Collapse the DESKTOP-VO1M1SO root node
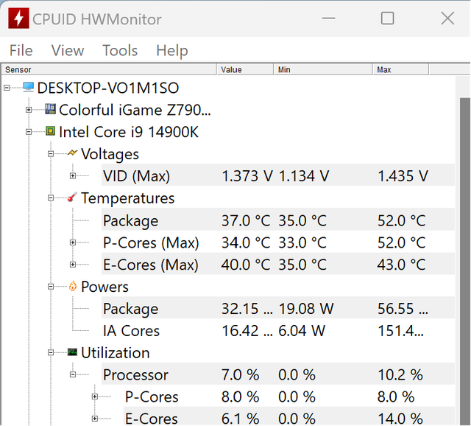Image resolution: width=471 pixels, height=426 pixels. [x=7, y=88]
